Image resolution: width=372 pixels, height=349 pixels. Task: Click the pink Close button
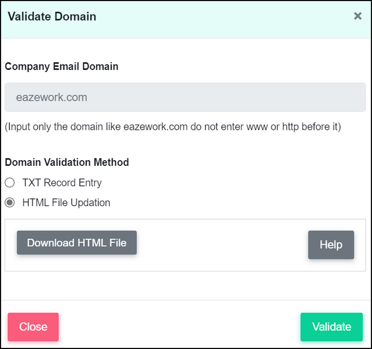tap(33, 327)
